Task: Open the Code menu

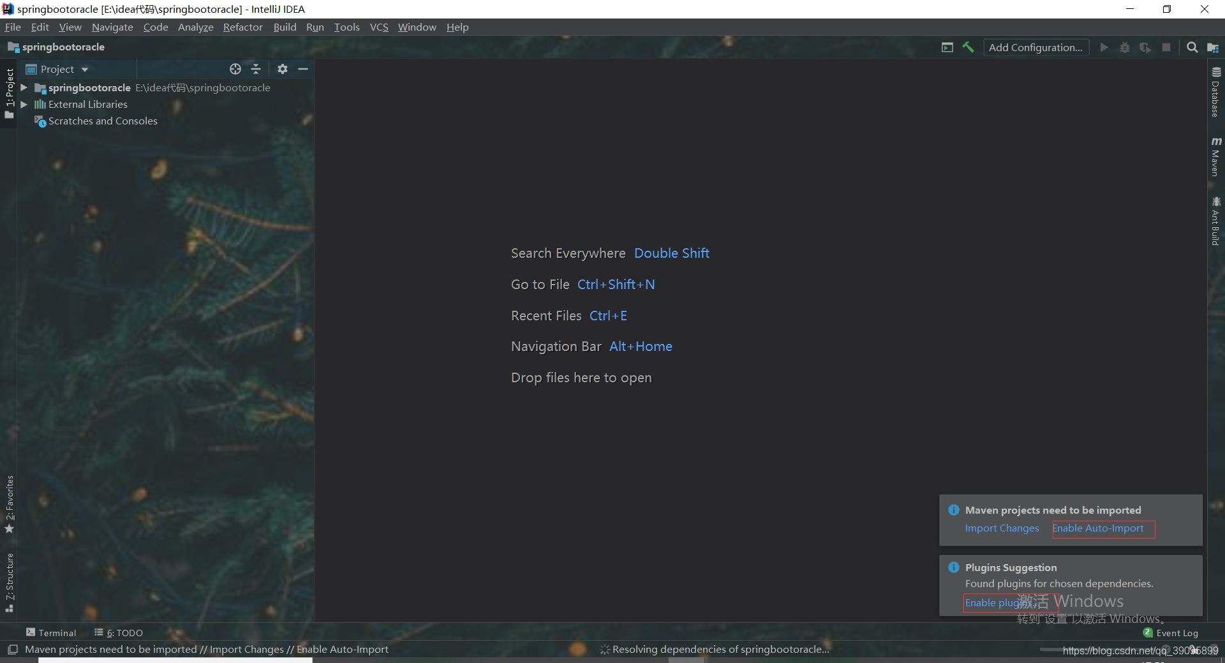Action: coord(156,27)
